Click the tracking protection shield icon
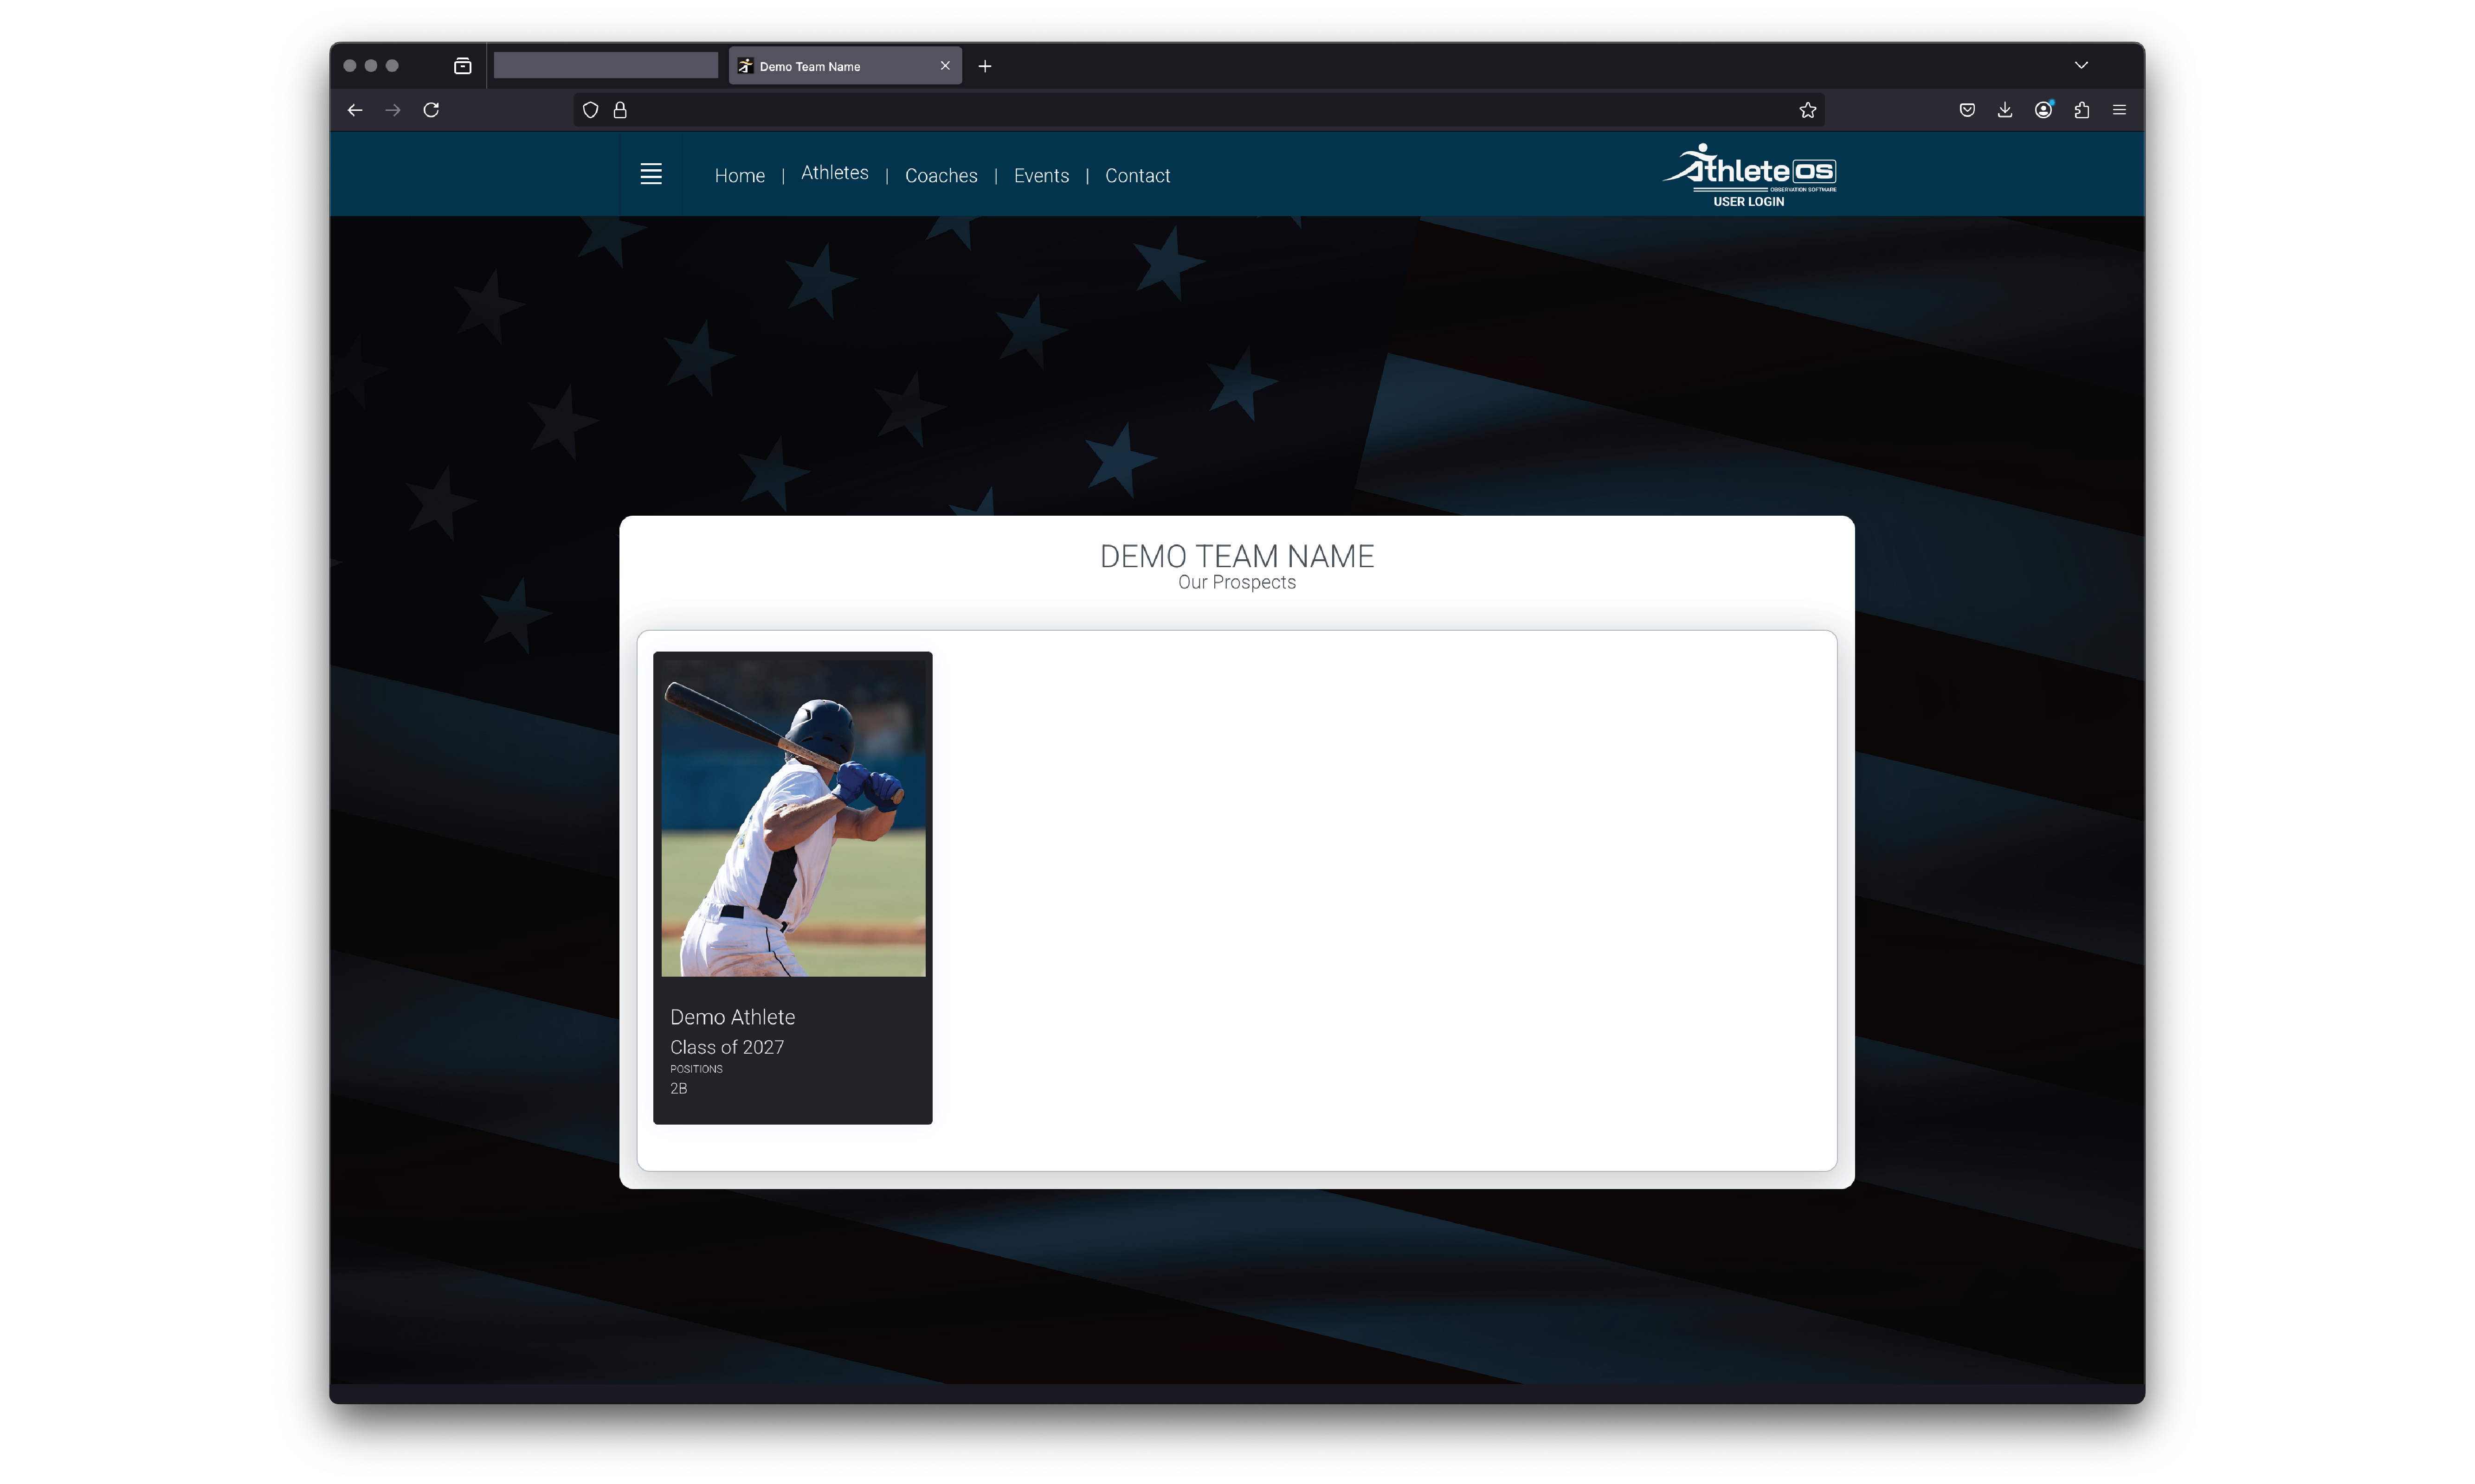Screen dimensions: 2475x1484 (x=590, y=110)
